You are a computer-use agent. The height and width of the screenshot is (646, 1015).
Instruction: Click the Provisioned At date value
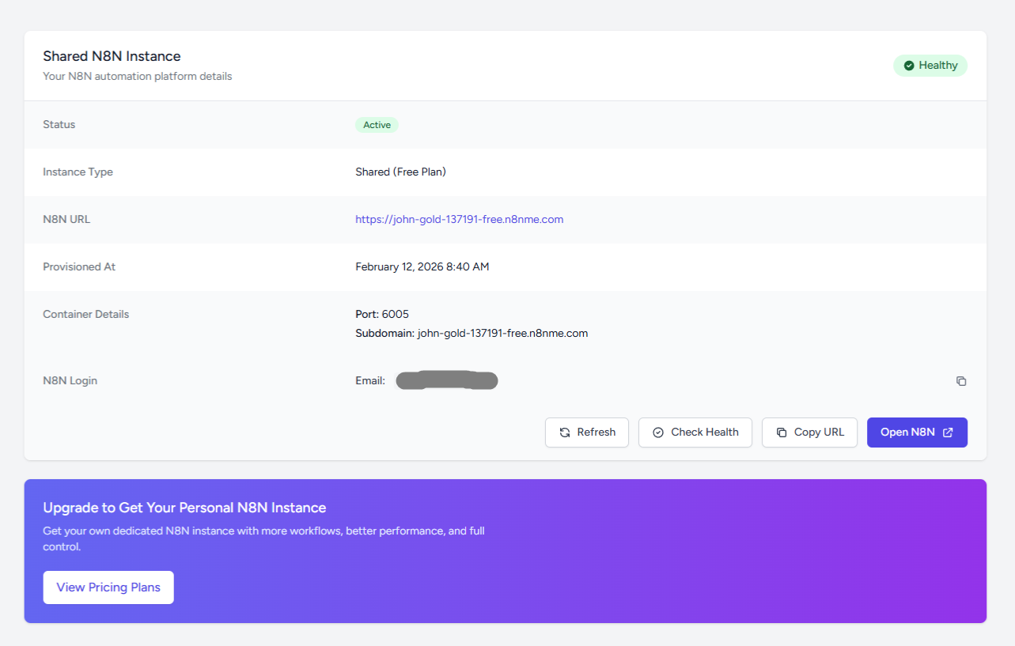coord(422,266)
